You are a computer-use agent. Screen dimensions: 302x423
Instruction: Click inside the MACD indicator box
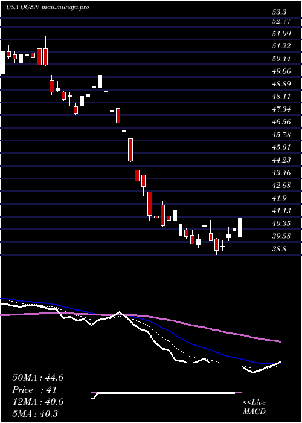pos(166,393)
